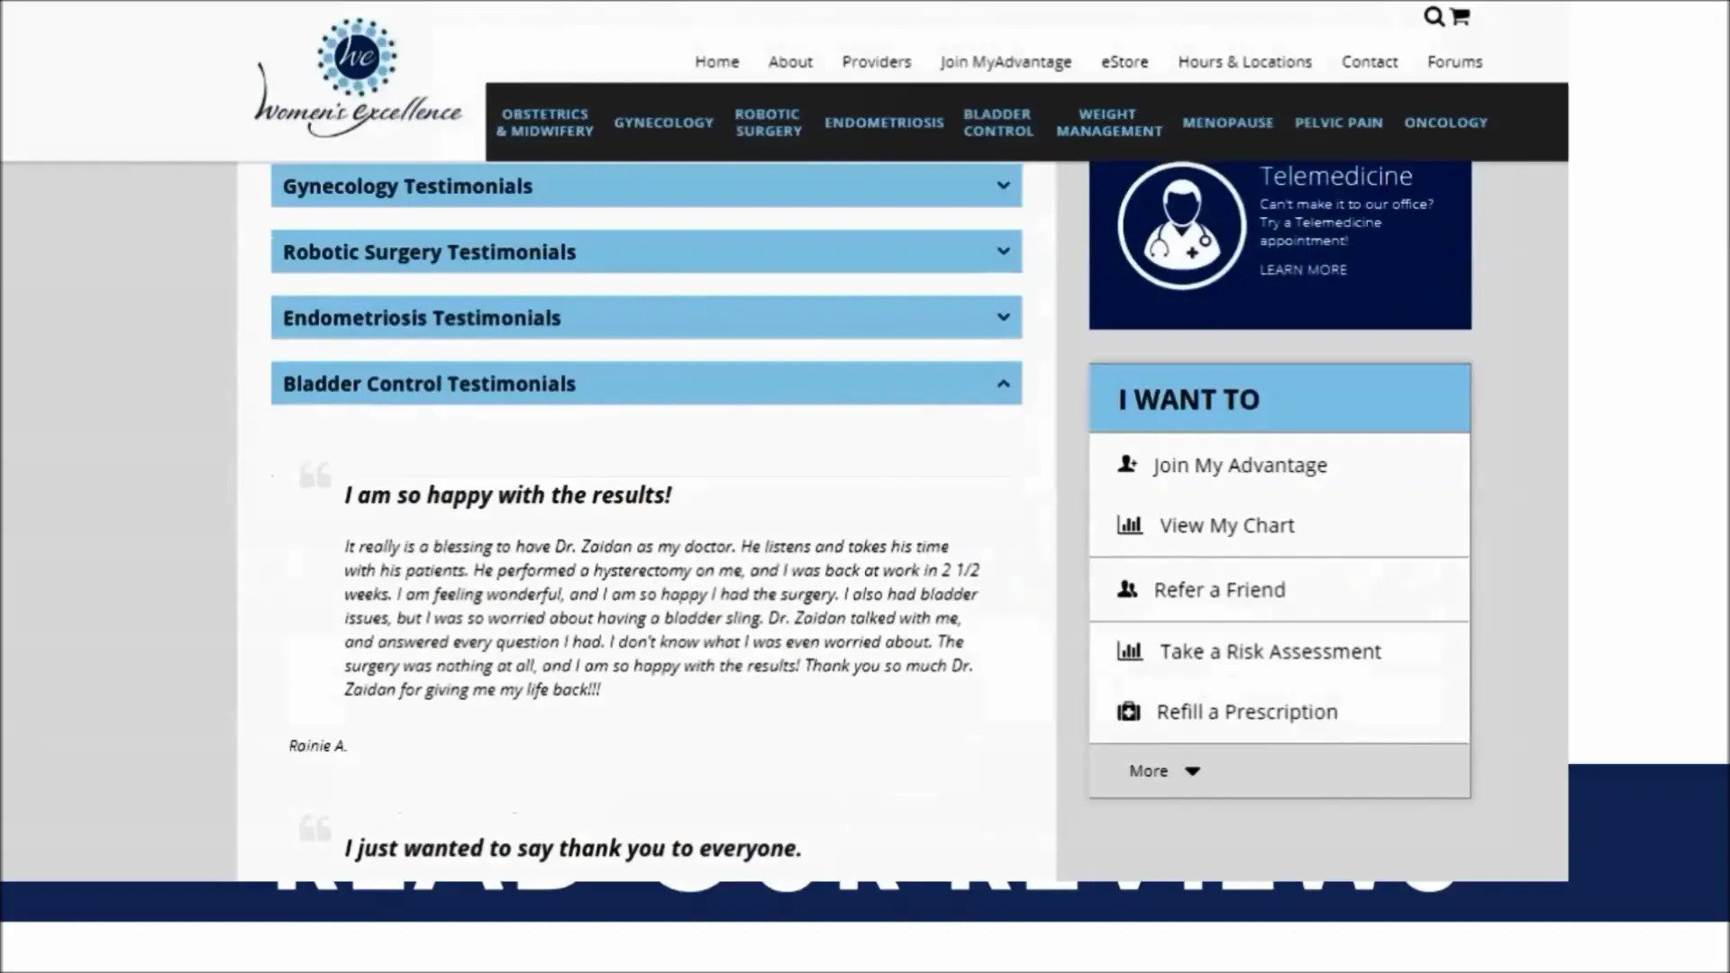
Task: Click the Refer a Friend people icon
Action: [1127, 589]
